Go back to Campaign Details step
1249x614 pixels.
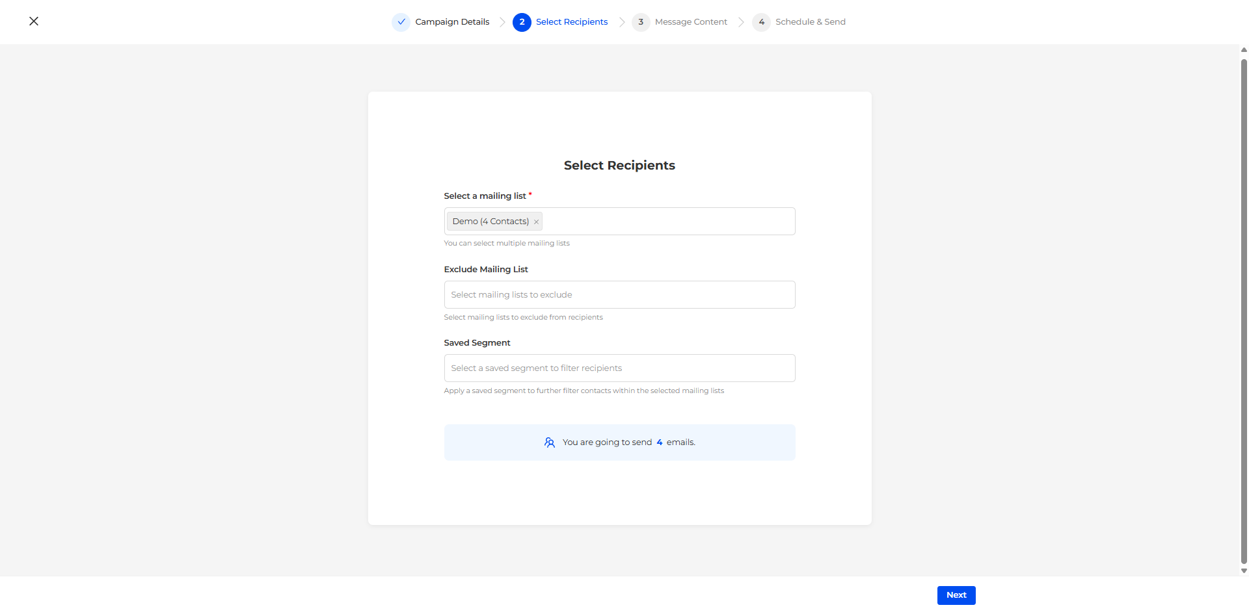tap(452, 22)
